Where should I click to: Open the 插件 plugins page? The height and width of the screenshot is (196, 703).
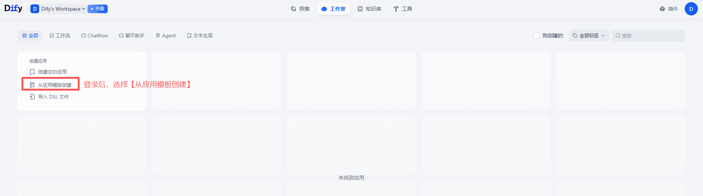669,9
